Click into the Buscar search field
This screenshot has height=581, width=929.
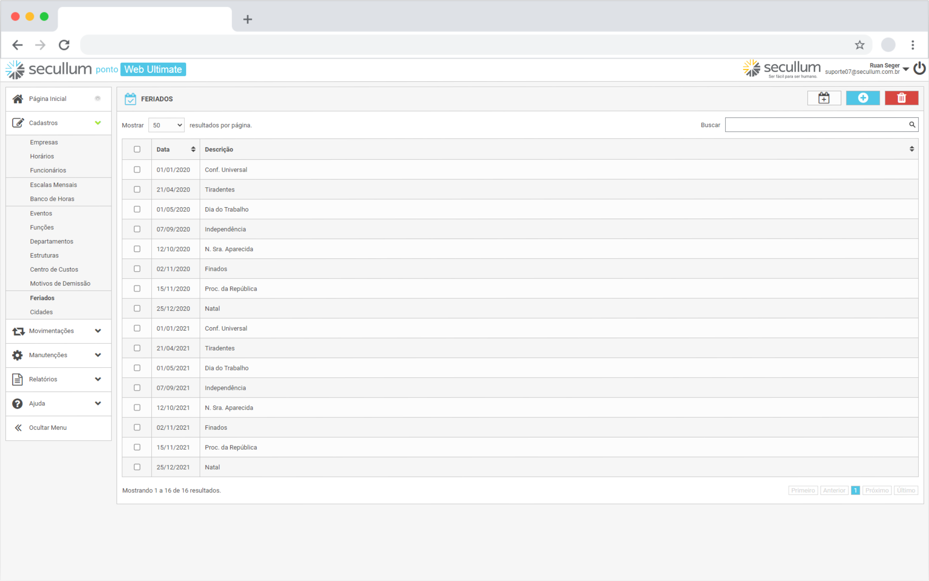[815, 125]
